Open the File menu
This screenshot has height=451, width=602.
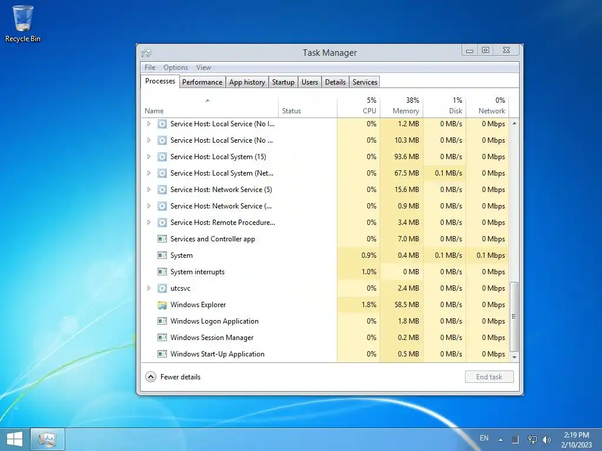(150, 68)
